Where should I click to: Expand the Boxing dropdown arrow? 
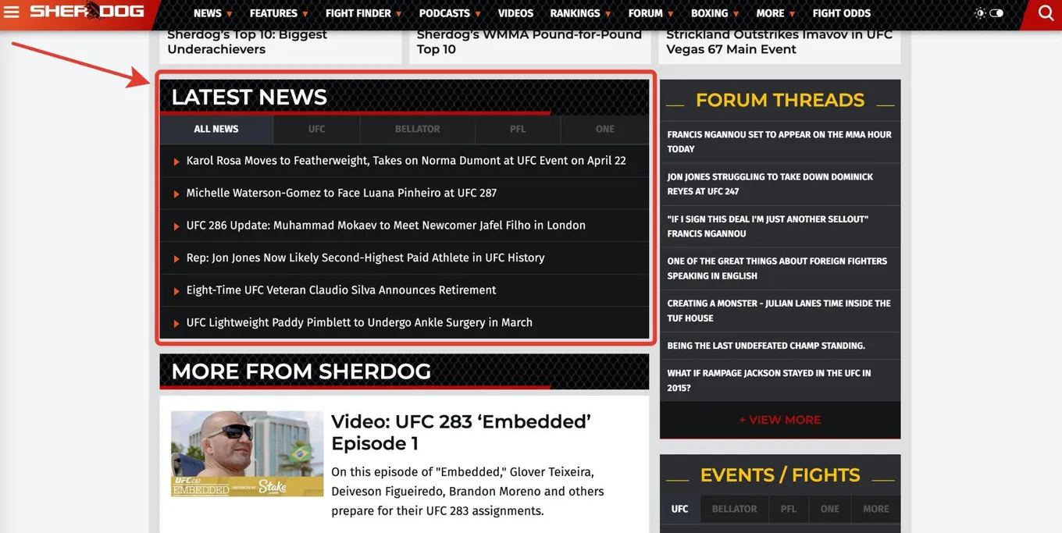pos(736,14)
